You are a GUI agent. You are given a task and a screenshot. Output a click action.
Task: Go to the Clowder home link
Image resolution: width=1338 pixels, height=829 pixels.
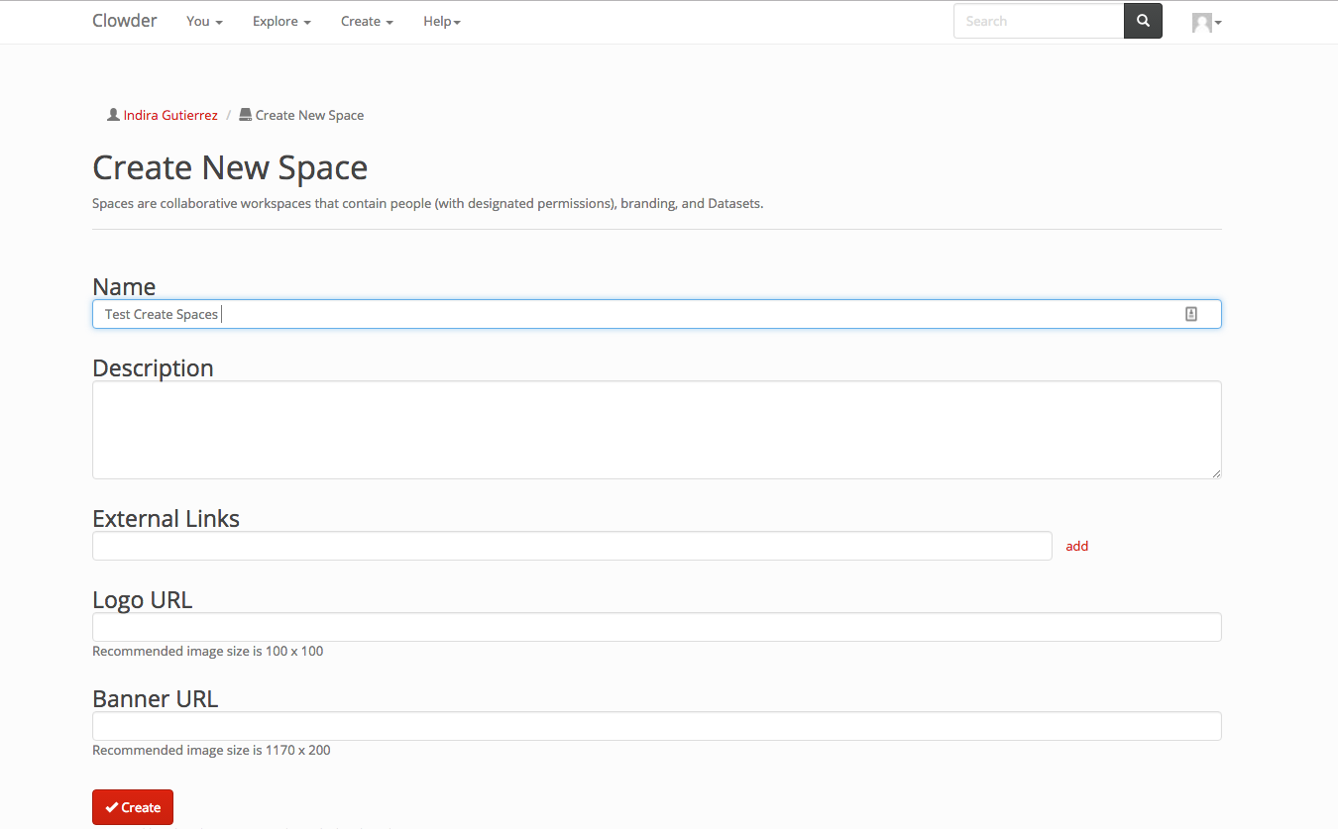coord(125,21)
